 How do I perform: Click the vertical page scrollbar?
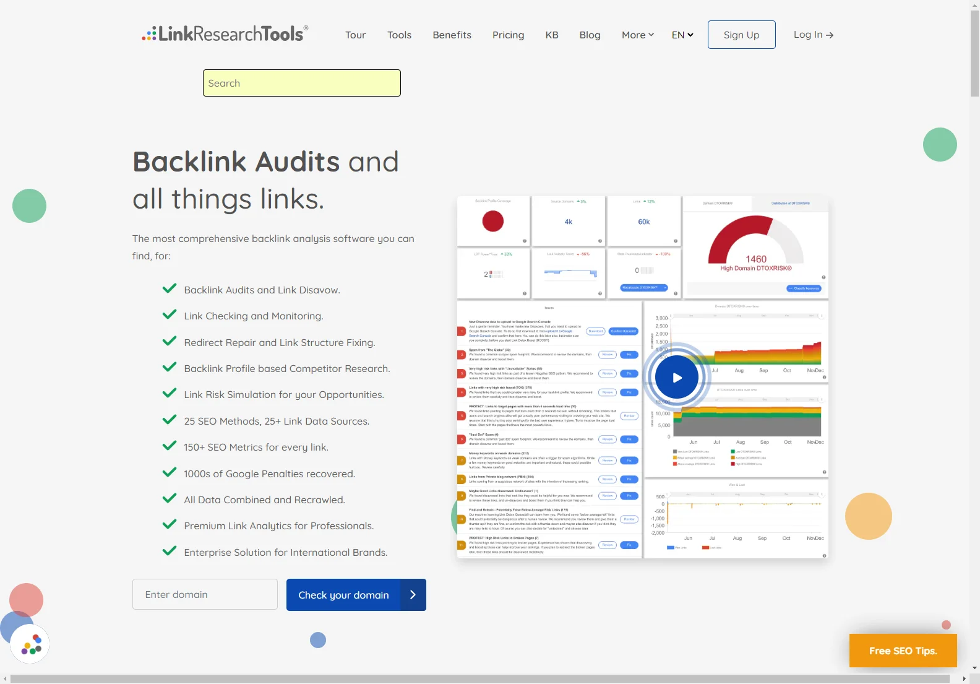tap(974, 54)
